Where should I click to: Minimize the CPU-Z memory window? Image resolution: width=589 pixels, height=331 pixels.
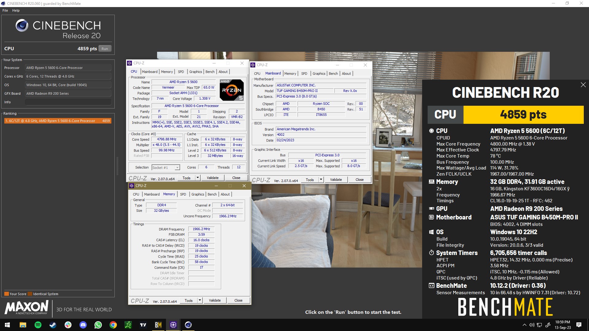coord(216,186)
